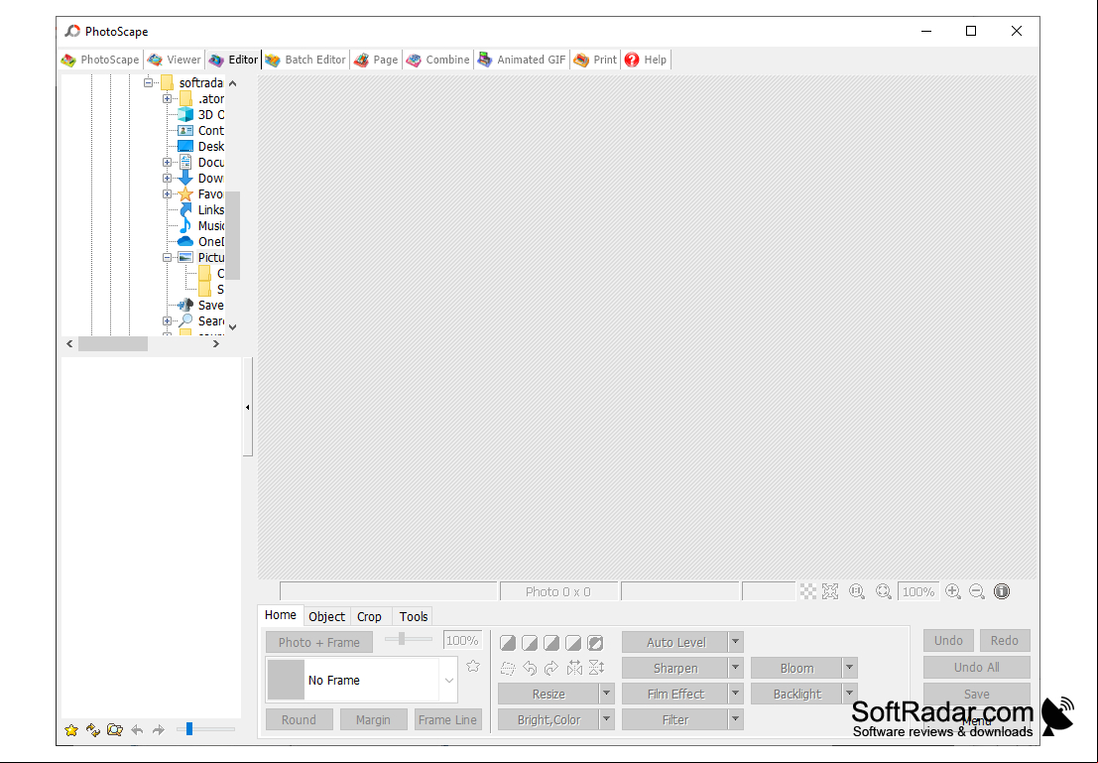Open the Filter dropdown arrow
Screen dimensions: 1098x763
[735, 719]
